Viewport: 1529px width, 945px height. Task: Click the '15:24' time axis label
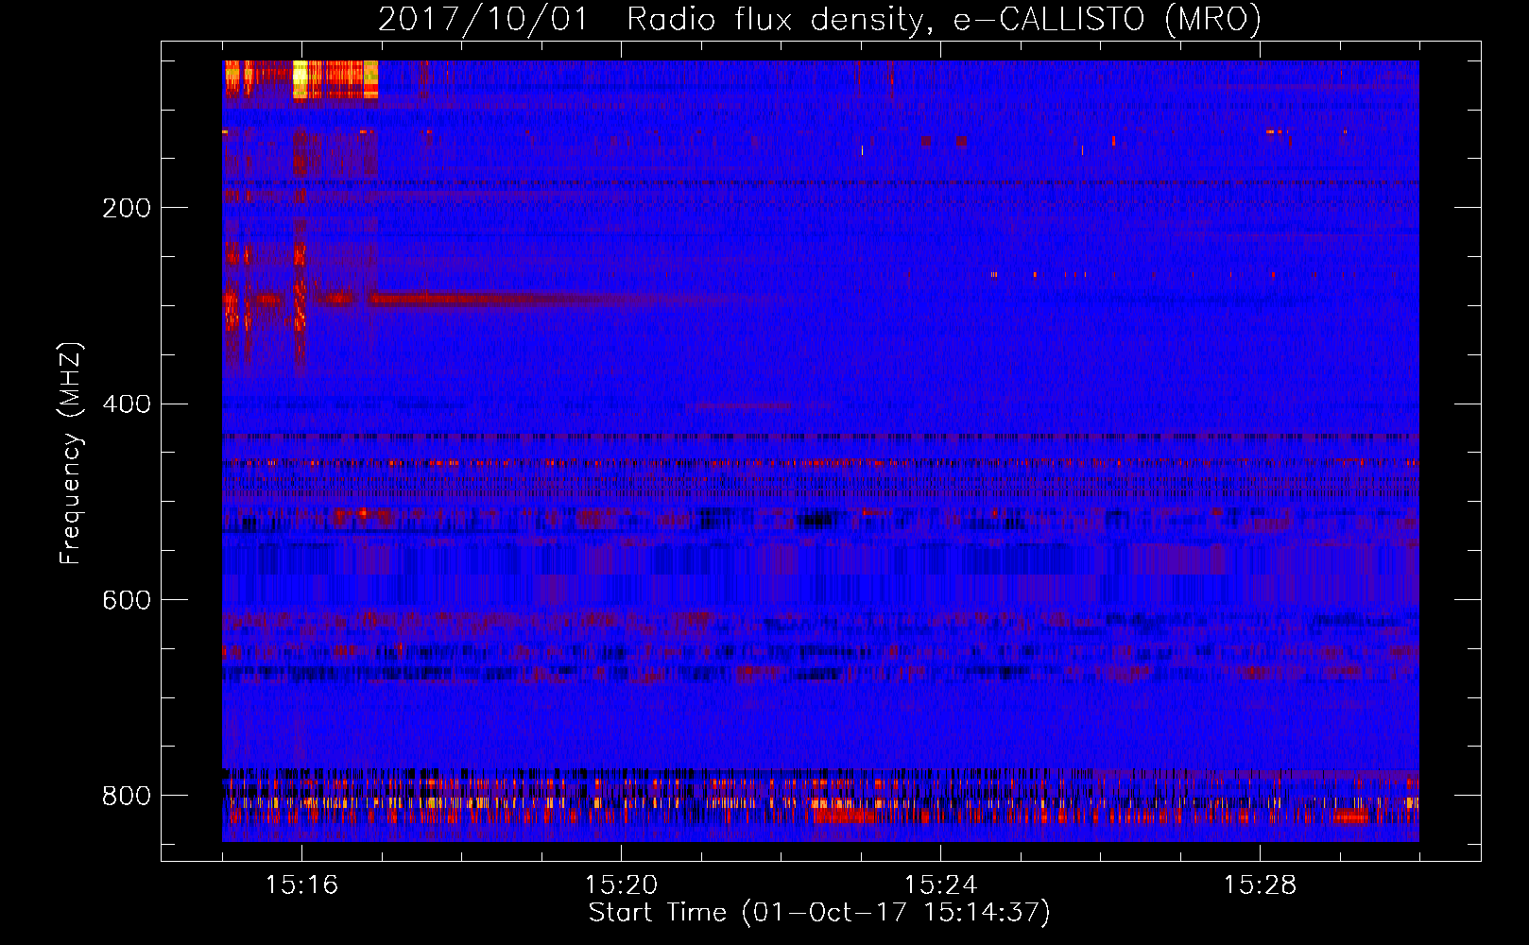(x=940, y=885)
